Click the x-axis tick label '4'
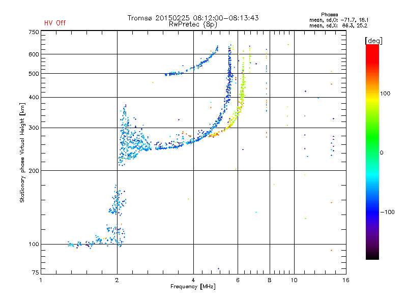407x305 pixels. pos(193,280)
